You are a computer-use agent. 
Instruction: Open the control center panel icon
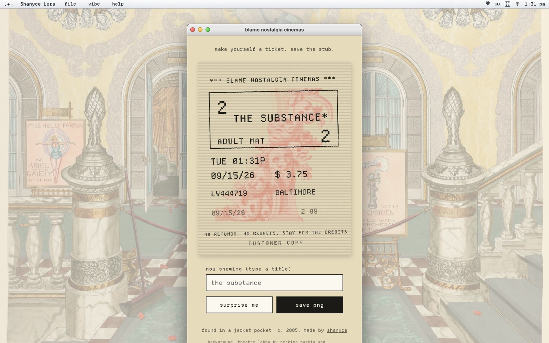508,4
